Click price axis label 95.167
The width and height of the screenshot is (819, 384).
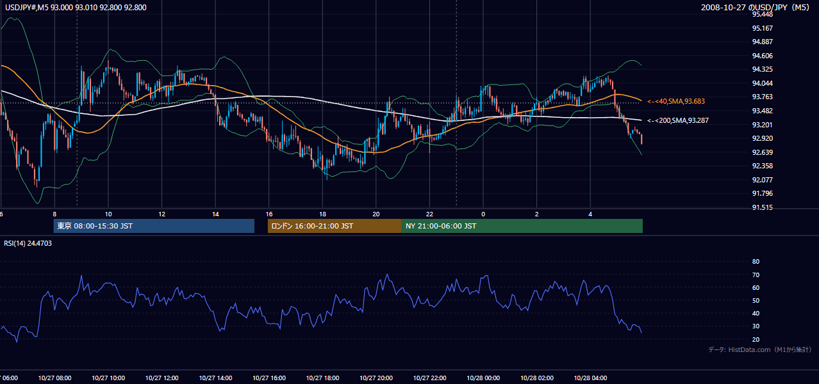click(763, 28)
